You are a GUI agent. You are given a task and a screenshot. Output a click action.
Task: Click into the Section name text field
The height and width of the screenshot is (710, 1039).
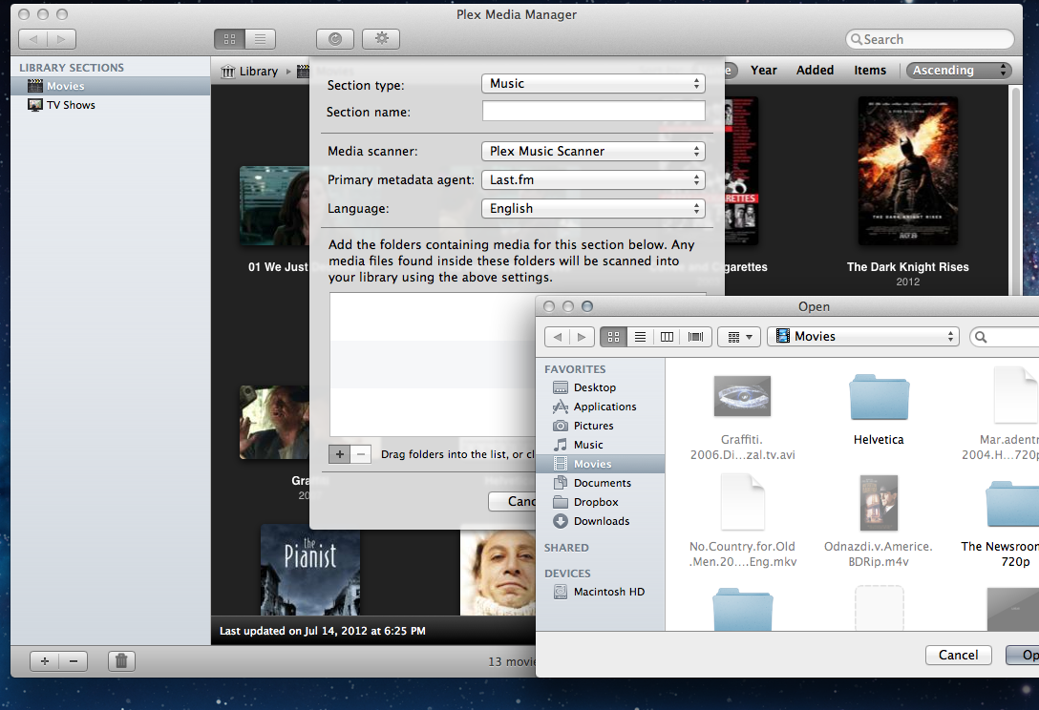(x=593, y=112)
